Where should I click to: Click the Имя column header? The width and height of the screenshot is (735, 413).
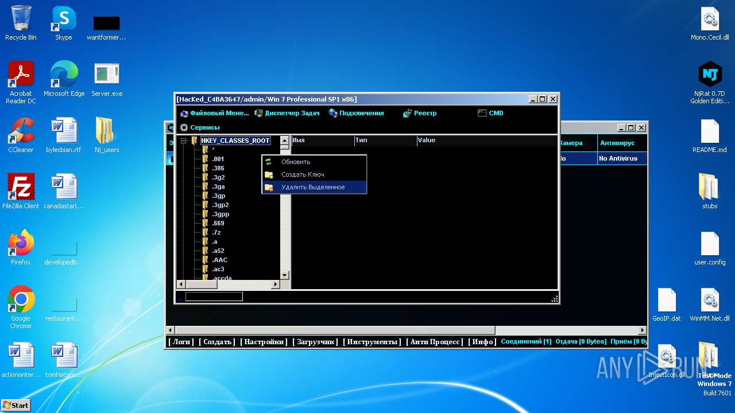pyautogui.click(x=322, y=141)
